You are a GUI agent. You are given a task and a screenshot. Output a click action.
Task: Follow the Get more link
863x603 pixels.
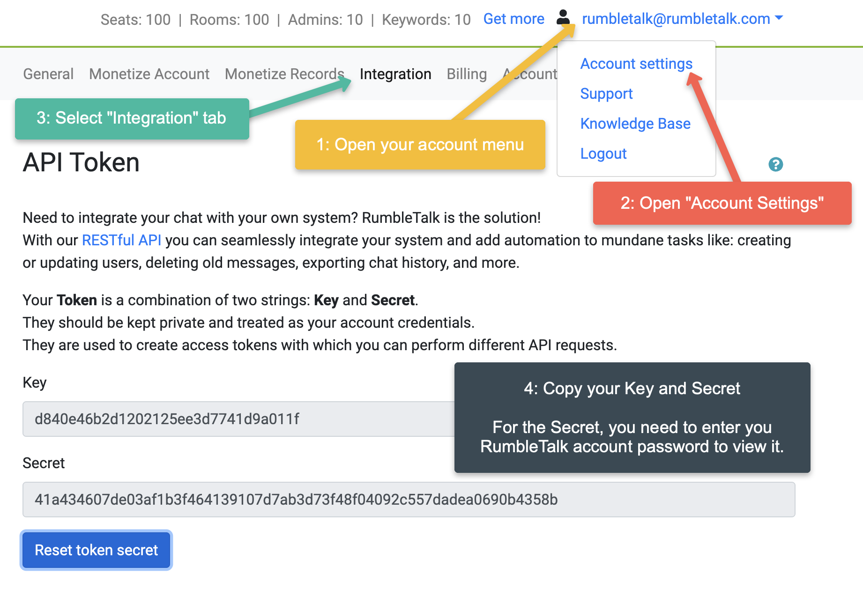click(x=513, y=19)
